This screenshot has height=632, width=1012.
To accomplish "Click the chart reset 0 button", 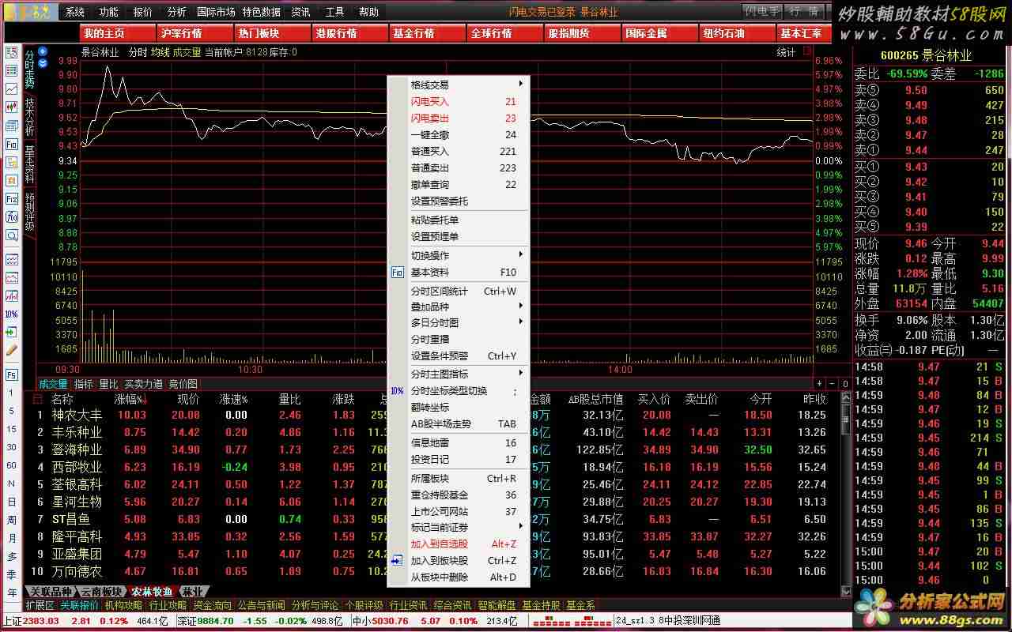I will click(x=845, y=384).
